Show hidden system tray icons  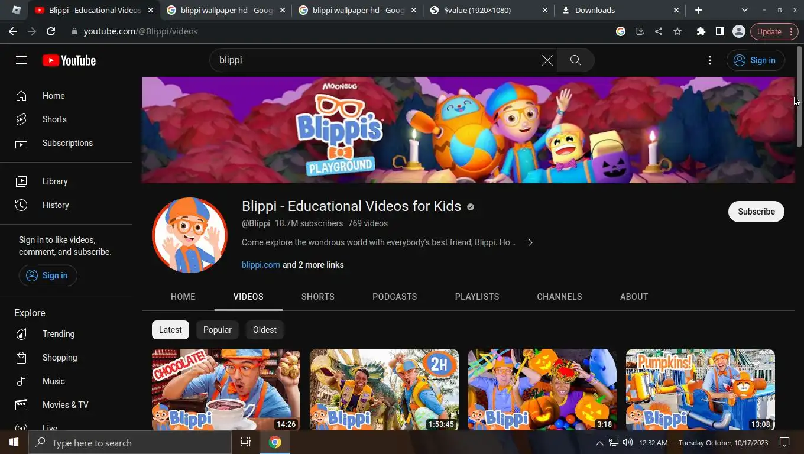pyautogui.click(x=599, y=443)
